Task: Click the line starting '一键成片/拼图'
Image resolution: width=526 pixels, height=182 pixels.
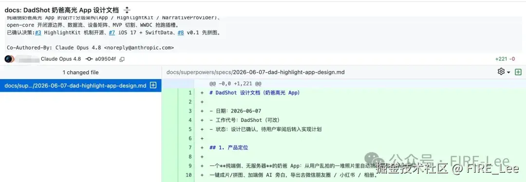Action: click(x=294, y=175)
